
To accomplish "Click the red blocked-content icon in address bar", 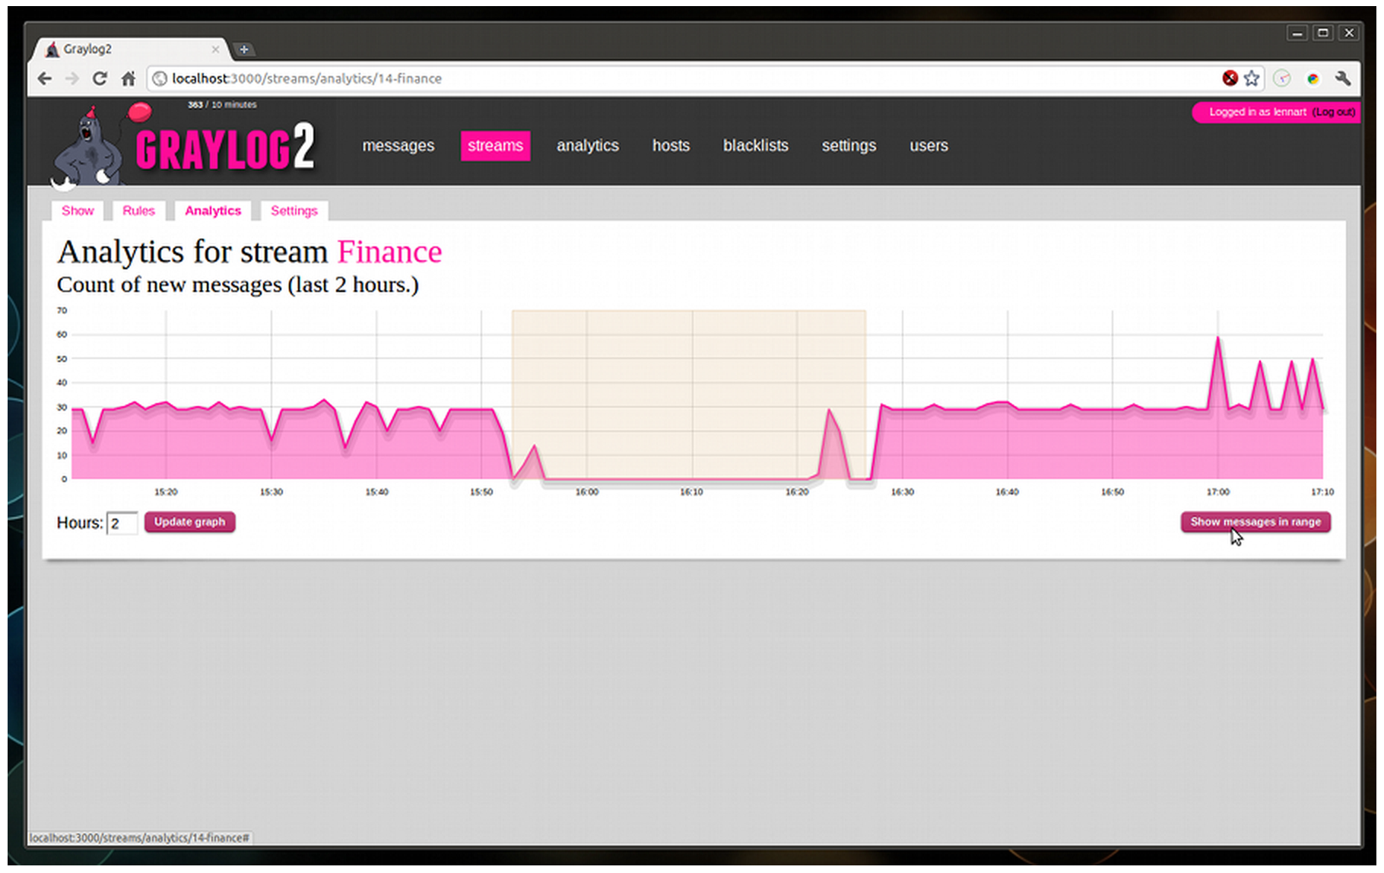I will (x=1230, y=78).
